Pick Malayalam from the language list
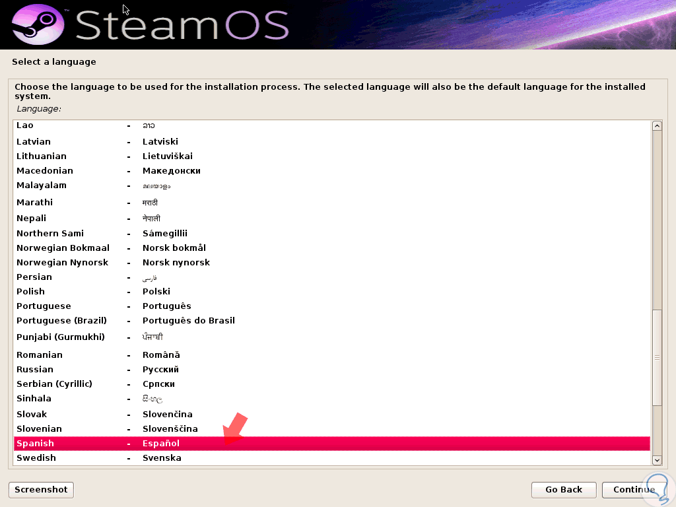 (331, 186)
